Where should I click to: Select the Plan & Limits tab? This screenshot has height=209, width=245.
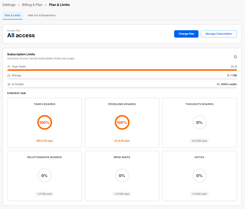pyautogui.click(x=13, y=15)
